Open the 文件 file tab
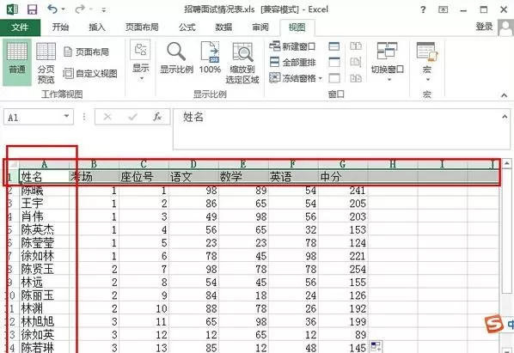This screenshot has width=514, height=353. point(20,27)
